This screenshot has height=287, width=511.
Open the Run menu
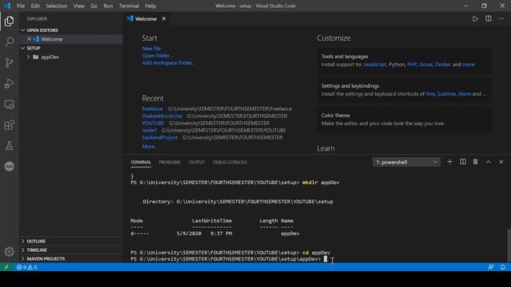[108, 6]
